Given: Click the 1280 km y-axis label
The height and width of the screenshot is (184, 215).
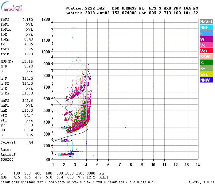Looking at the screenshot, I should (46, 19).
